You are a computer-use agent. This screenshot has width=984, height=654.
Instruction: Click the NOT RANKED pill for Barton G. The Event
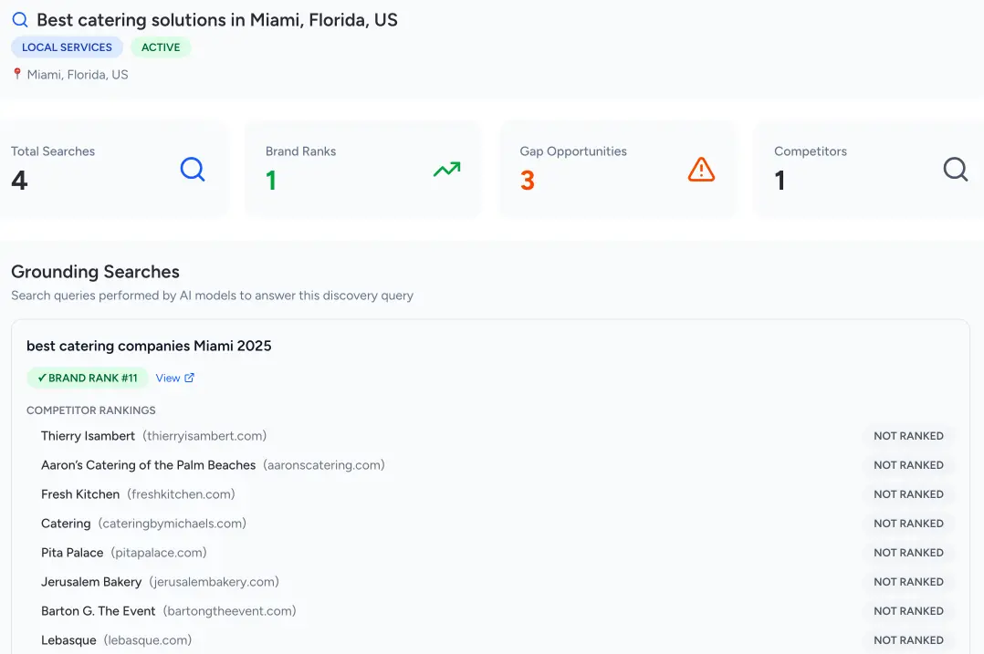tap(908, 610)
